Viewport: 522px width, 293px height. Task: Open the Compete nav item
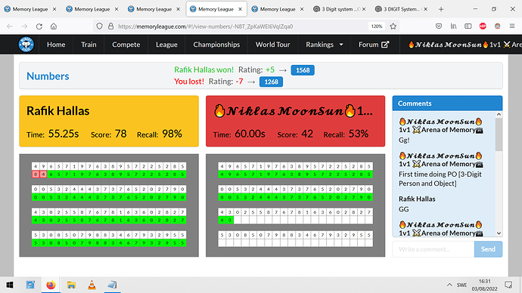click(126, 45)
